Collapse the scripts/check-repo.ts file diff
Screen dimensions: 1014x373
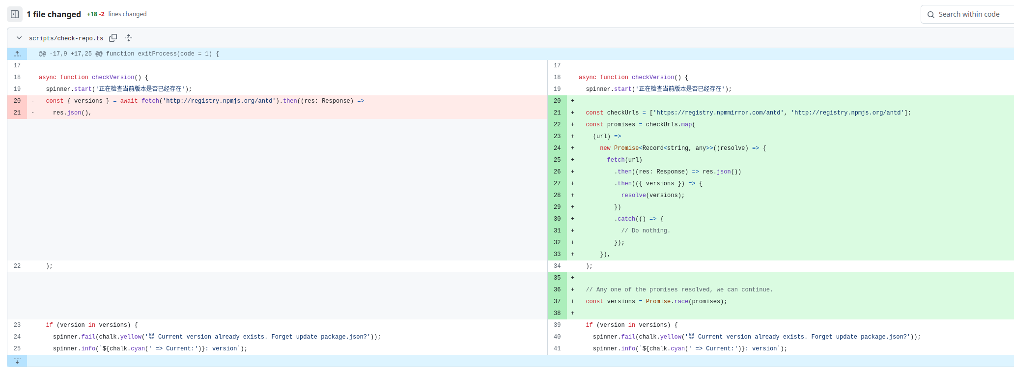tap(19, 38)
